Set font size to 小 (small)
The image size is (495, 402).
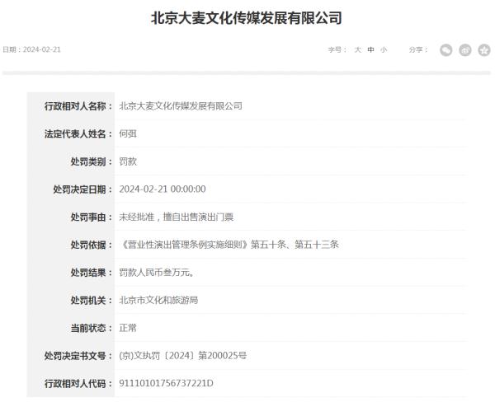[384, 49]
